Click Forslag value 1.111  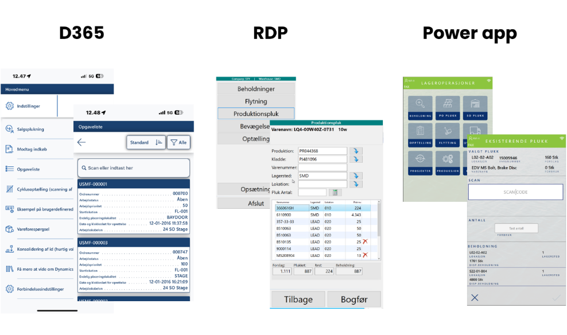click(x=282, y=271)
